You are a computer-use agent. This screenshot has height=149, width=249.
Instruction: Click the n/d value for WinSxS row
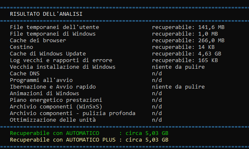click(x=157, y=107)
